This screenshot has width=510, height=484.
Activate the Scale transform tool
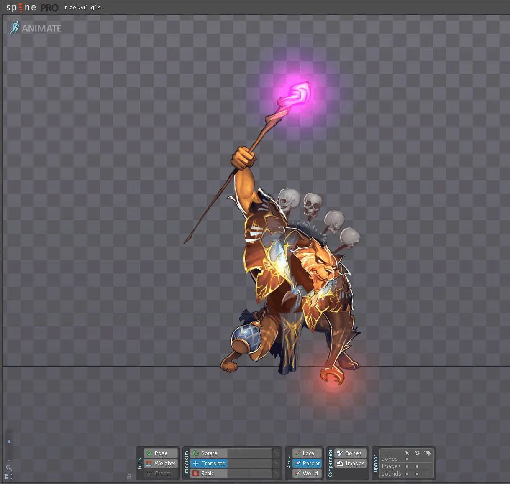pyautogui.click(x=209, y=473)
